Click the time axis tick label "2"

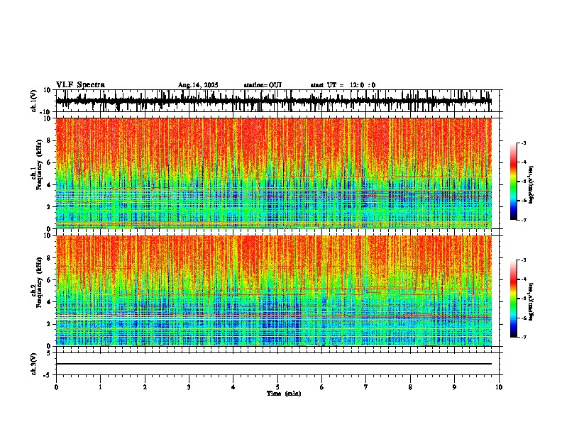pyautogui.click(x=145, y=387)
